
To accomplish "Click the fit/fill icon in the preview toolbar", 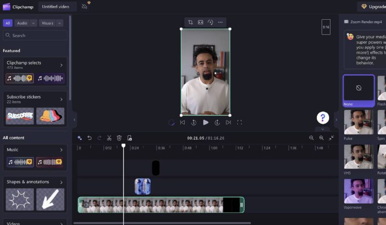I will click(201, 22).
